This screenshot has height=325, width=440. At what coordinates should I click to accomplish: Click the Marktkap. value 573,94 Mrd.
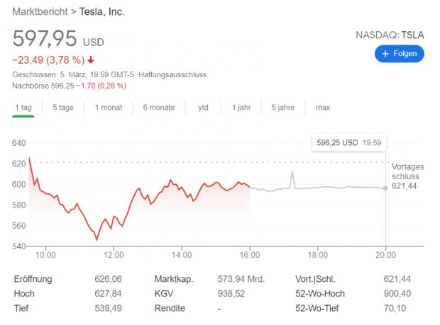[x=241, y=279]
